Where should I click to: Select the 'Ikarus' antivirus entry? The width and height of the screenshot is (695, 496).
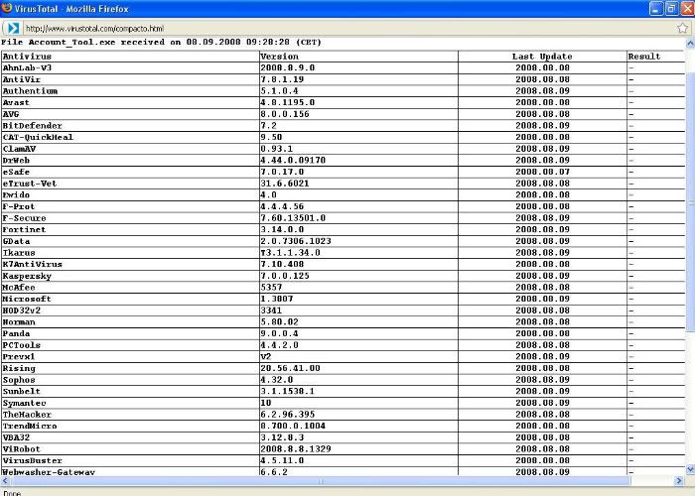19,252
